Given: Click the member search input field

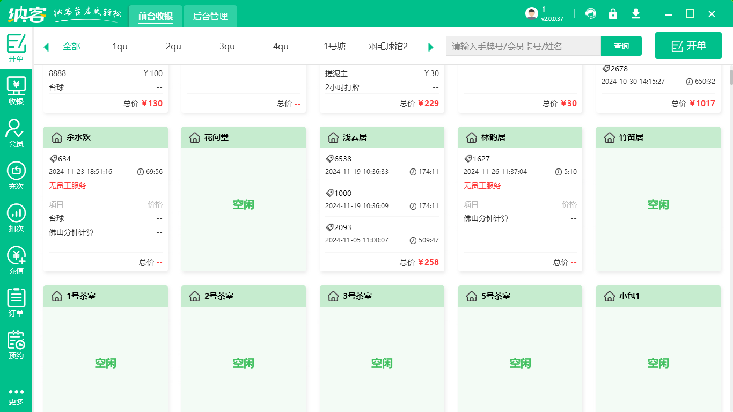Looking at the screenshot, I should pyautogui.click(x=523, y=46).
